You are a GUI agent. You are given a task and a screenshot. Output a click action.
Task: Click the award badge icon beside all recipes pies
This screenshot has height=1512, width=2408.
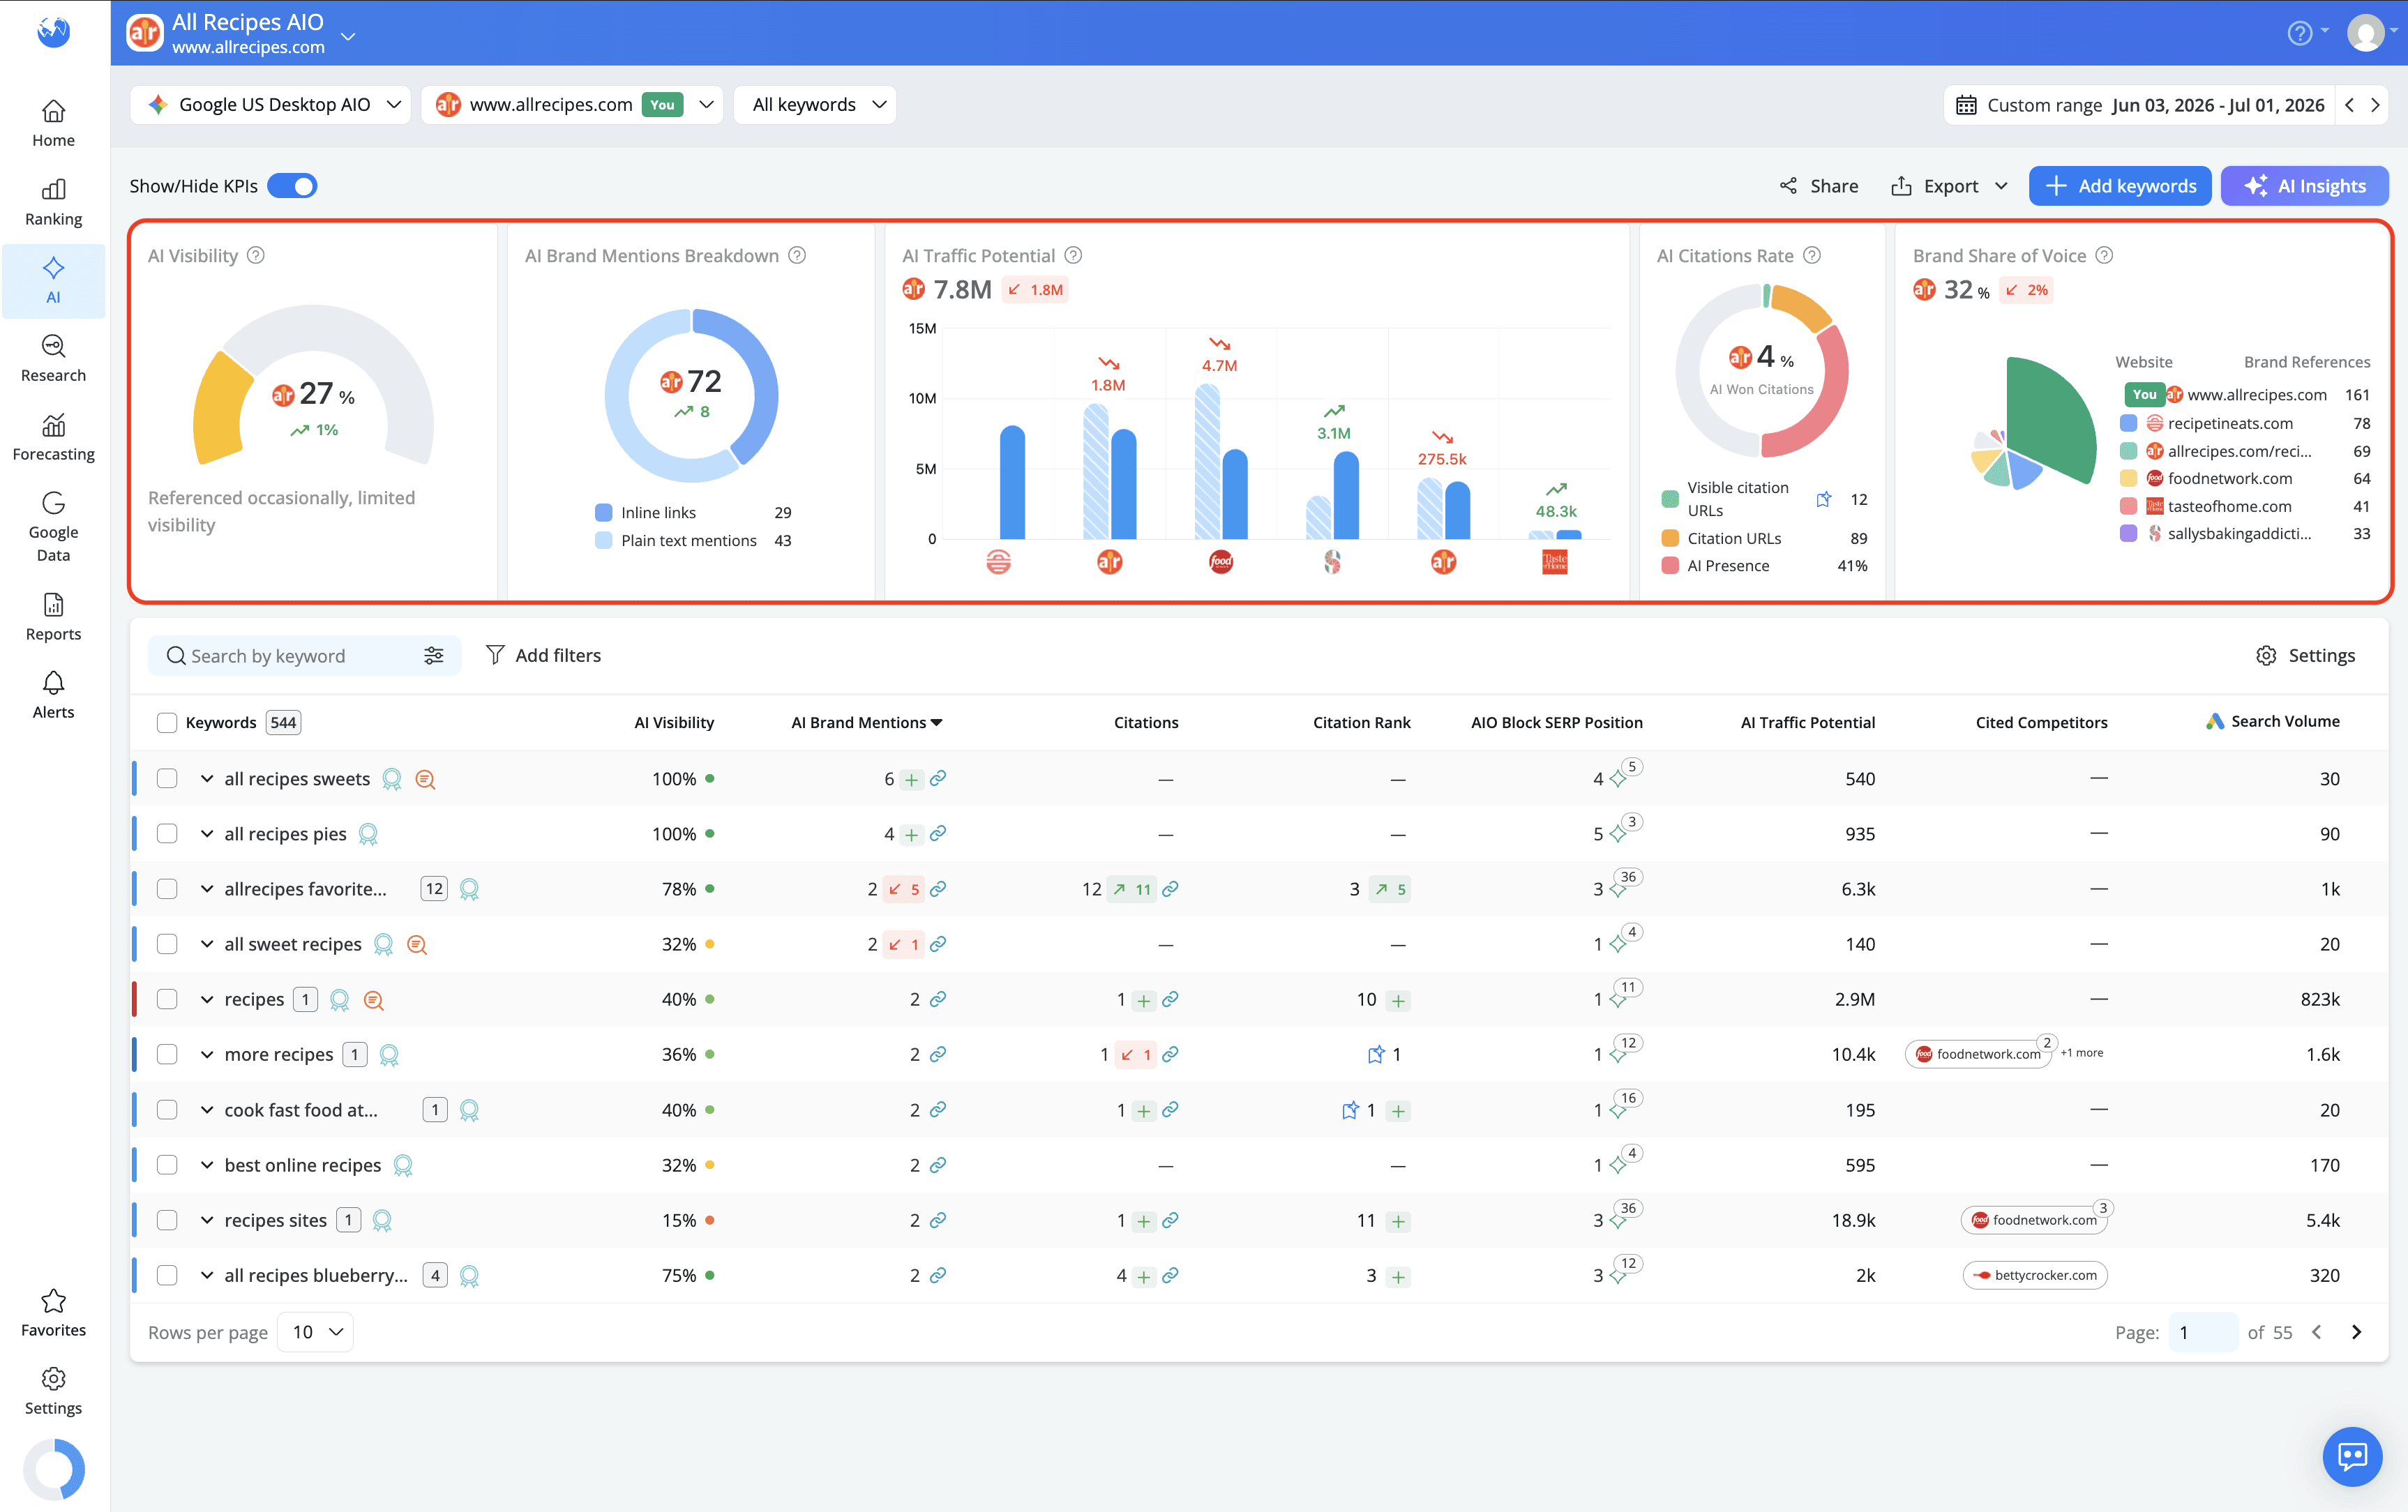click(368, 834)
